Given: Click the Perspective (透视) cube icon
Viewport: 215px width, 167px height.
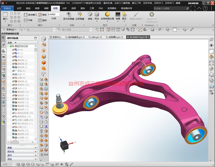Looking at the screenshot, I should [x=90, y=14].
